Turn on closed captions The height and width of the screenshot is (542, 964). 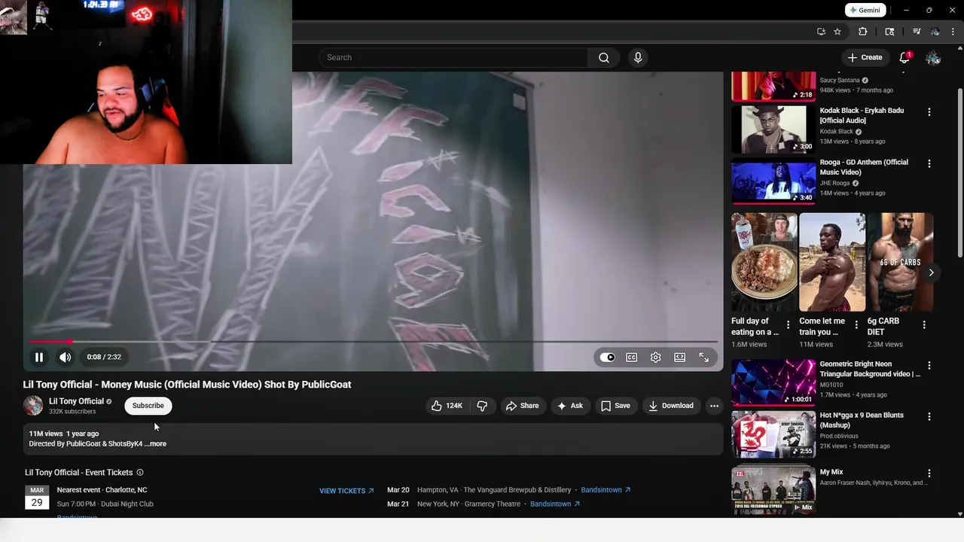632,358
